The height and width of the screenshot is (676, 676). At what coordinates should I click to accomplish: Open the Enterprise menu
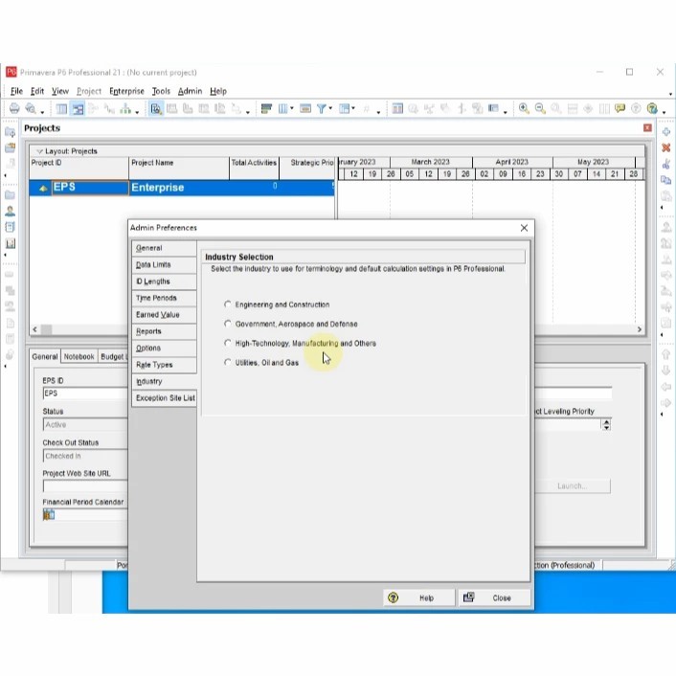(x=126, y=91)
